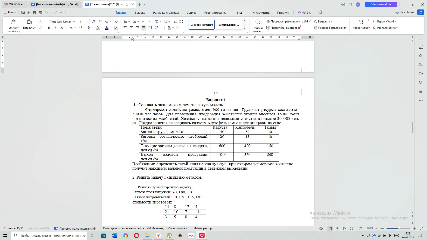
Task: Center-align the paragraph text
Action: click(131, 28)
